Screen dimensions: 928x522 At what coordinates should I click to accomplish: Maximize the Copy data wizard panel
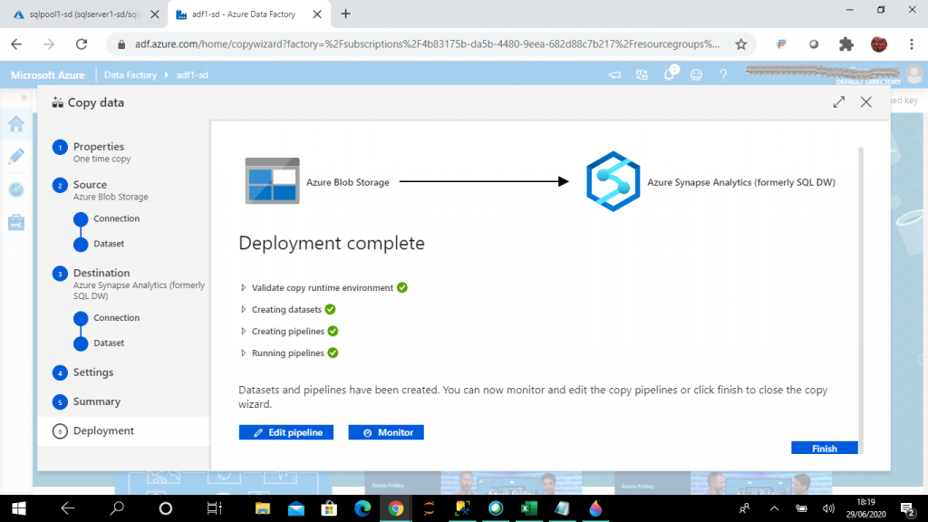pyautogui.click(x=838, y=101)
